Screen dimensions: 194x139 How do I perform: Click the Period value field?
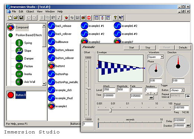[x=181, y=108]
